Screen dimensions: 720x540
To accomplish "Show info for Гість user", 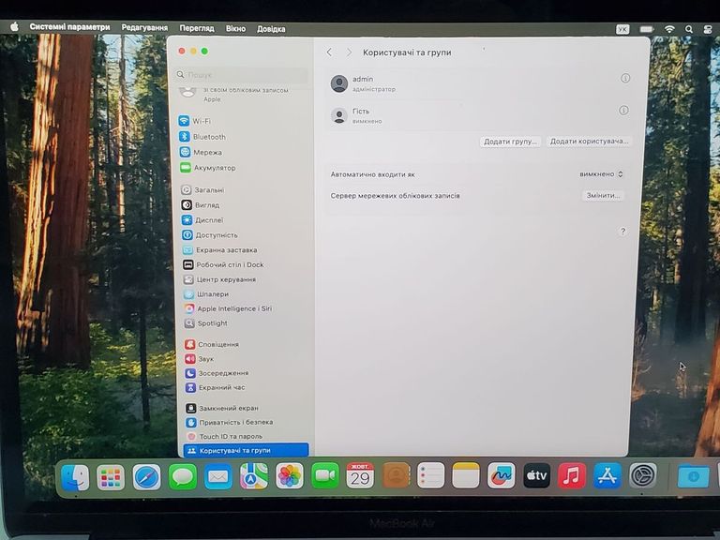I will click(x=623, y=111).
